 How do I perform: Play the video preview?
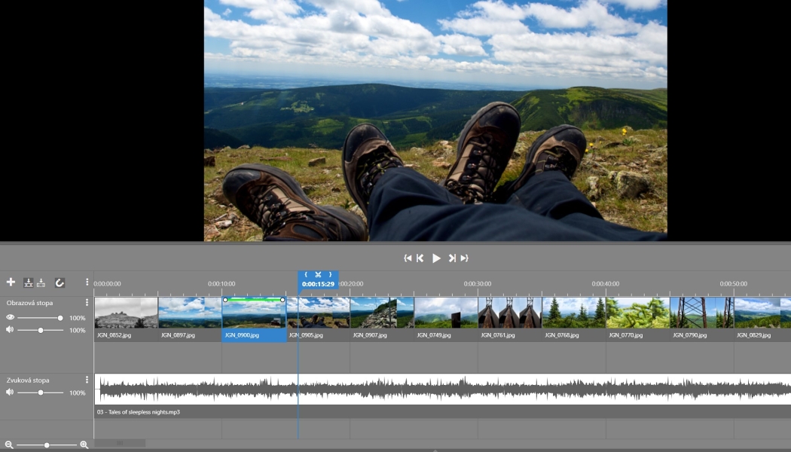pyautogui.click(x=436, y=258)
